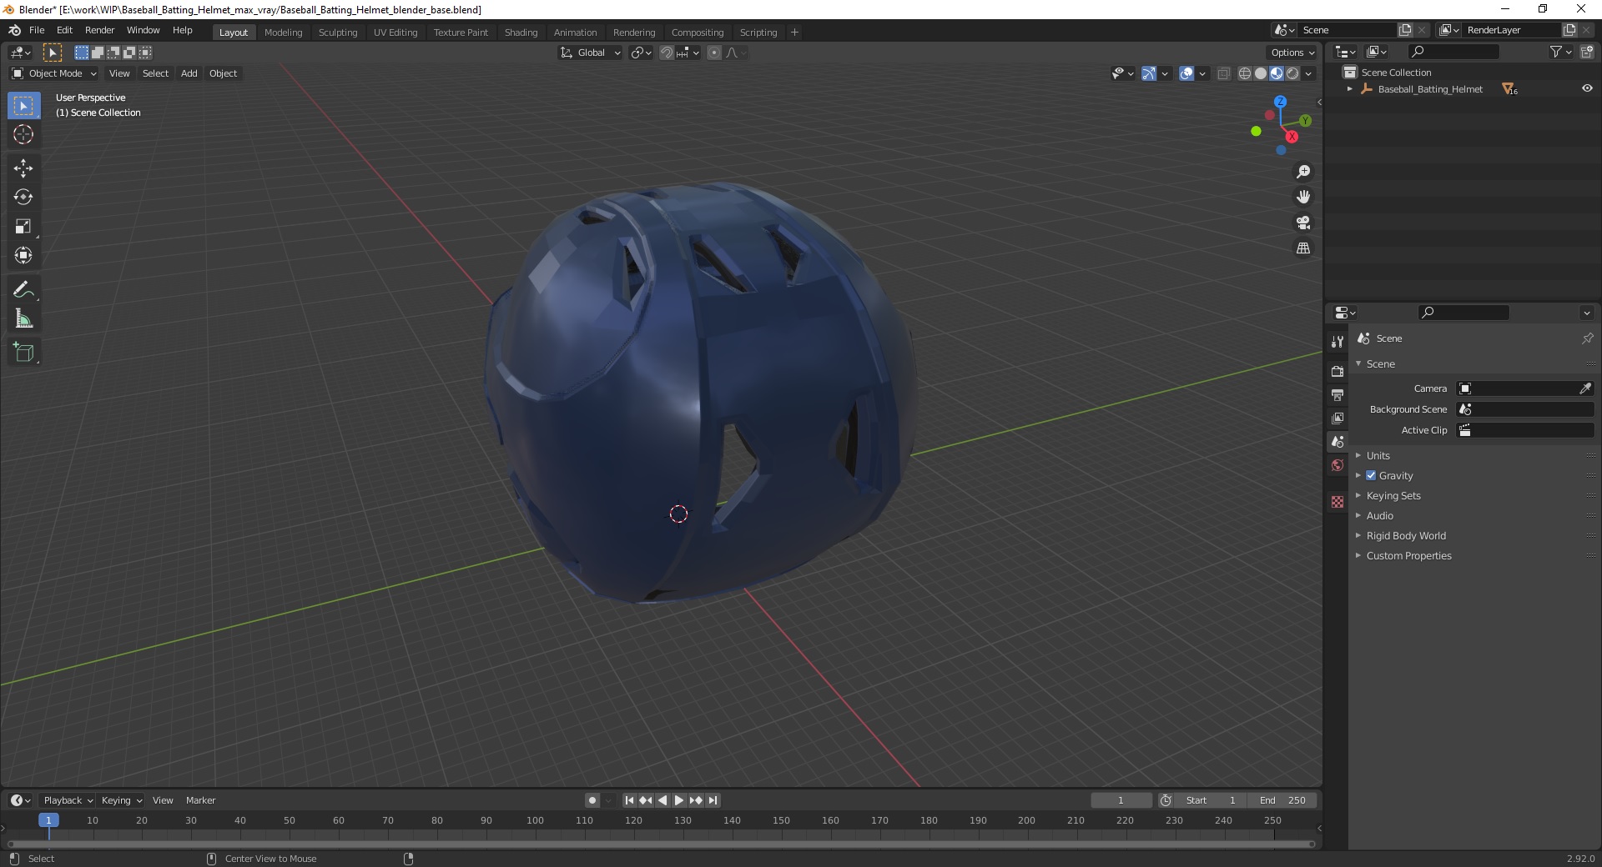Select the Select Box tool
This screenshot has height=867, width=1602.
pyautogui.click(x=23, y=106)
